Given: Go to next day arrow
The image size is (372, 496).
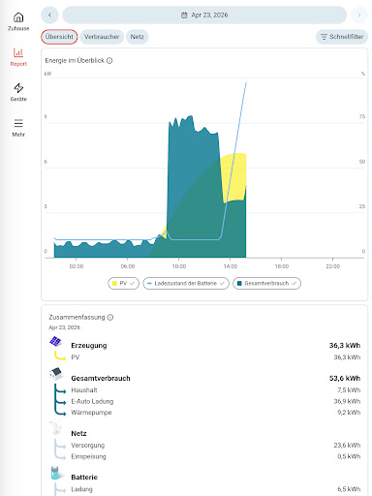Looking at the screenshot, I should point(359,15).
